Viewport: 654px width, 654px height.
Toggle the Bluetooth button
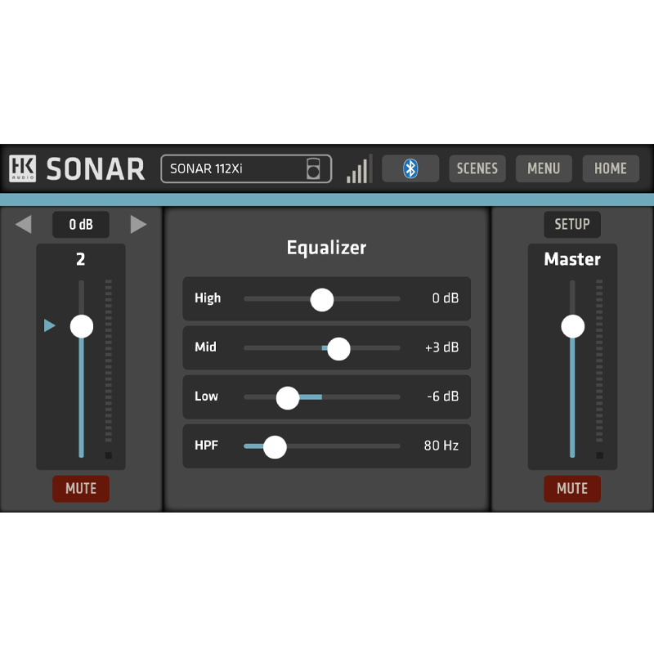click(x=410, y=168)
